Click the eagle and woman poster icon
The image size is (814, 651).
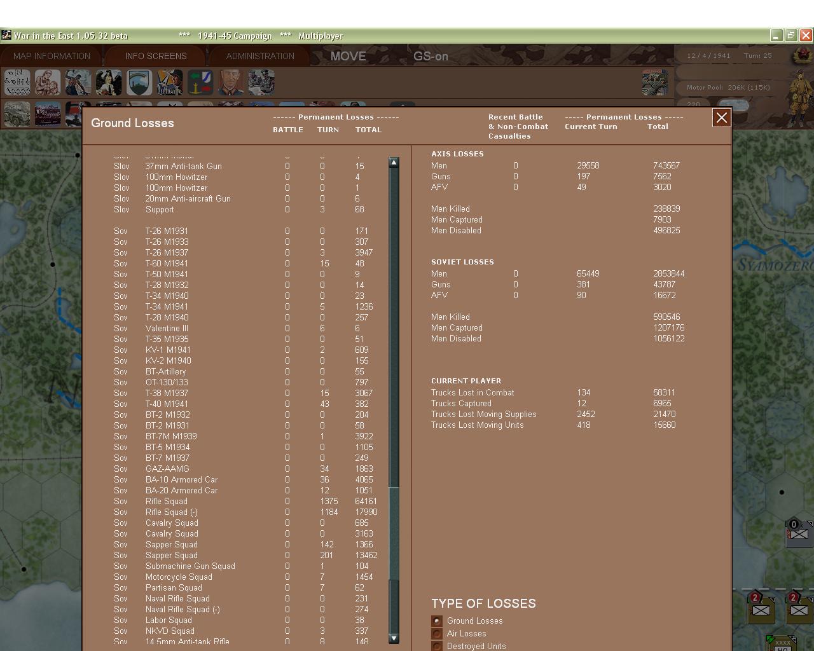(109, 83)
